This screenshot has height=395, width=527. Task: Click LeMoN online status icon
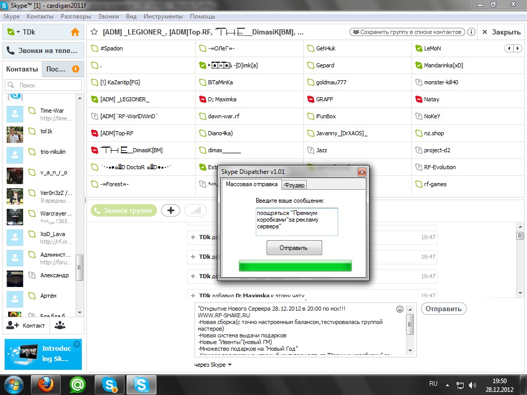(419, 48)
